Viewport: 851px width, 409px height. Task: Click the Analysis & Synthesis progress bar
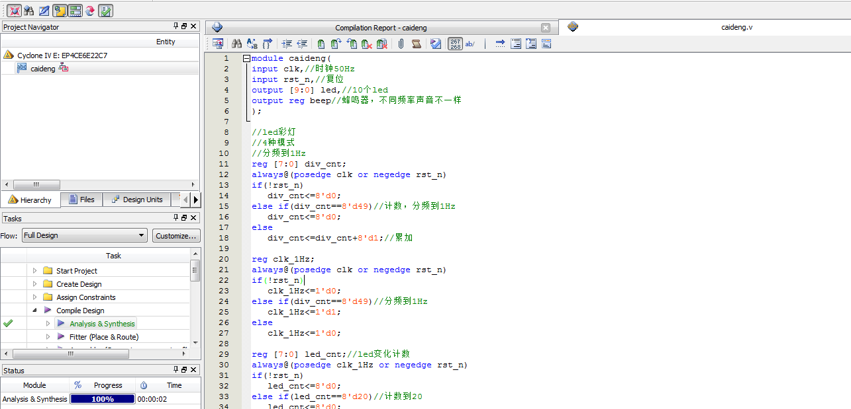coord(102,399)
